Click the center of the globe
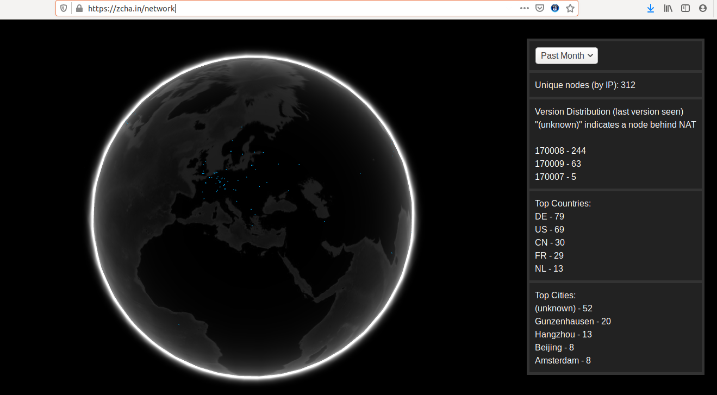The width and height of the screenshot is (717, 395). (254, 216)
